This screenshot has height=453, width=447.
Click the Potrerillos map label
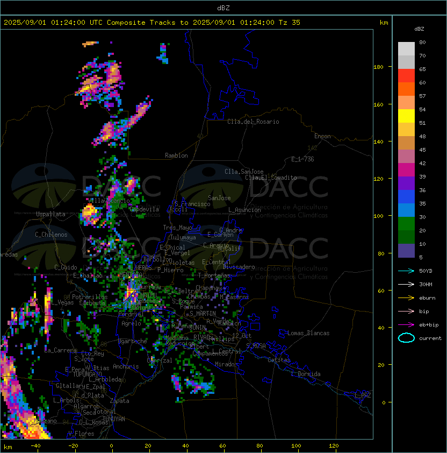(90, 297)
